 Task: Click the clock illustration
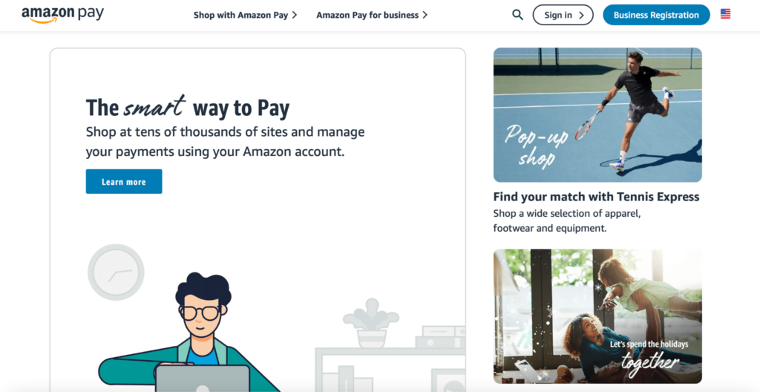(116, 272)
